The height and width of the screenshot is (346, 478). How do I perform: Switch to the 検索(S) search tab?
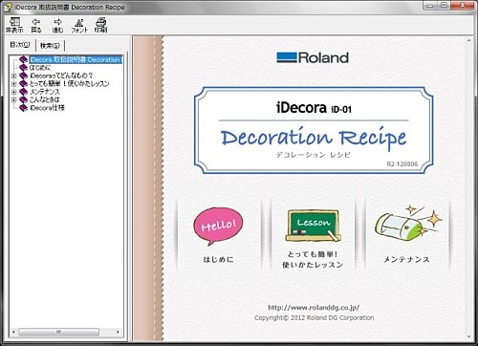[50, 46]
